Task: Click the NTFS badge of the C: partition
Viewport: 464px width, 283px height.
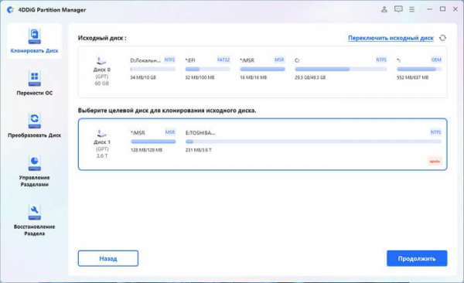Action: tap(381, 60)
